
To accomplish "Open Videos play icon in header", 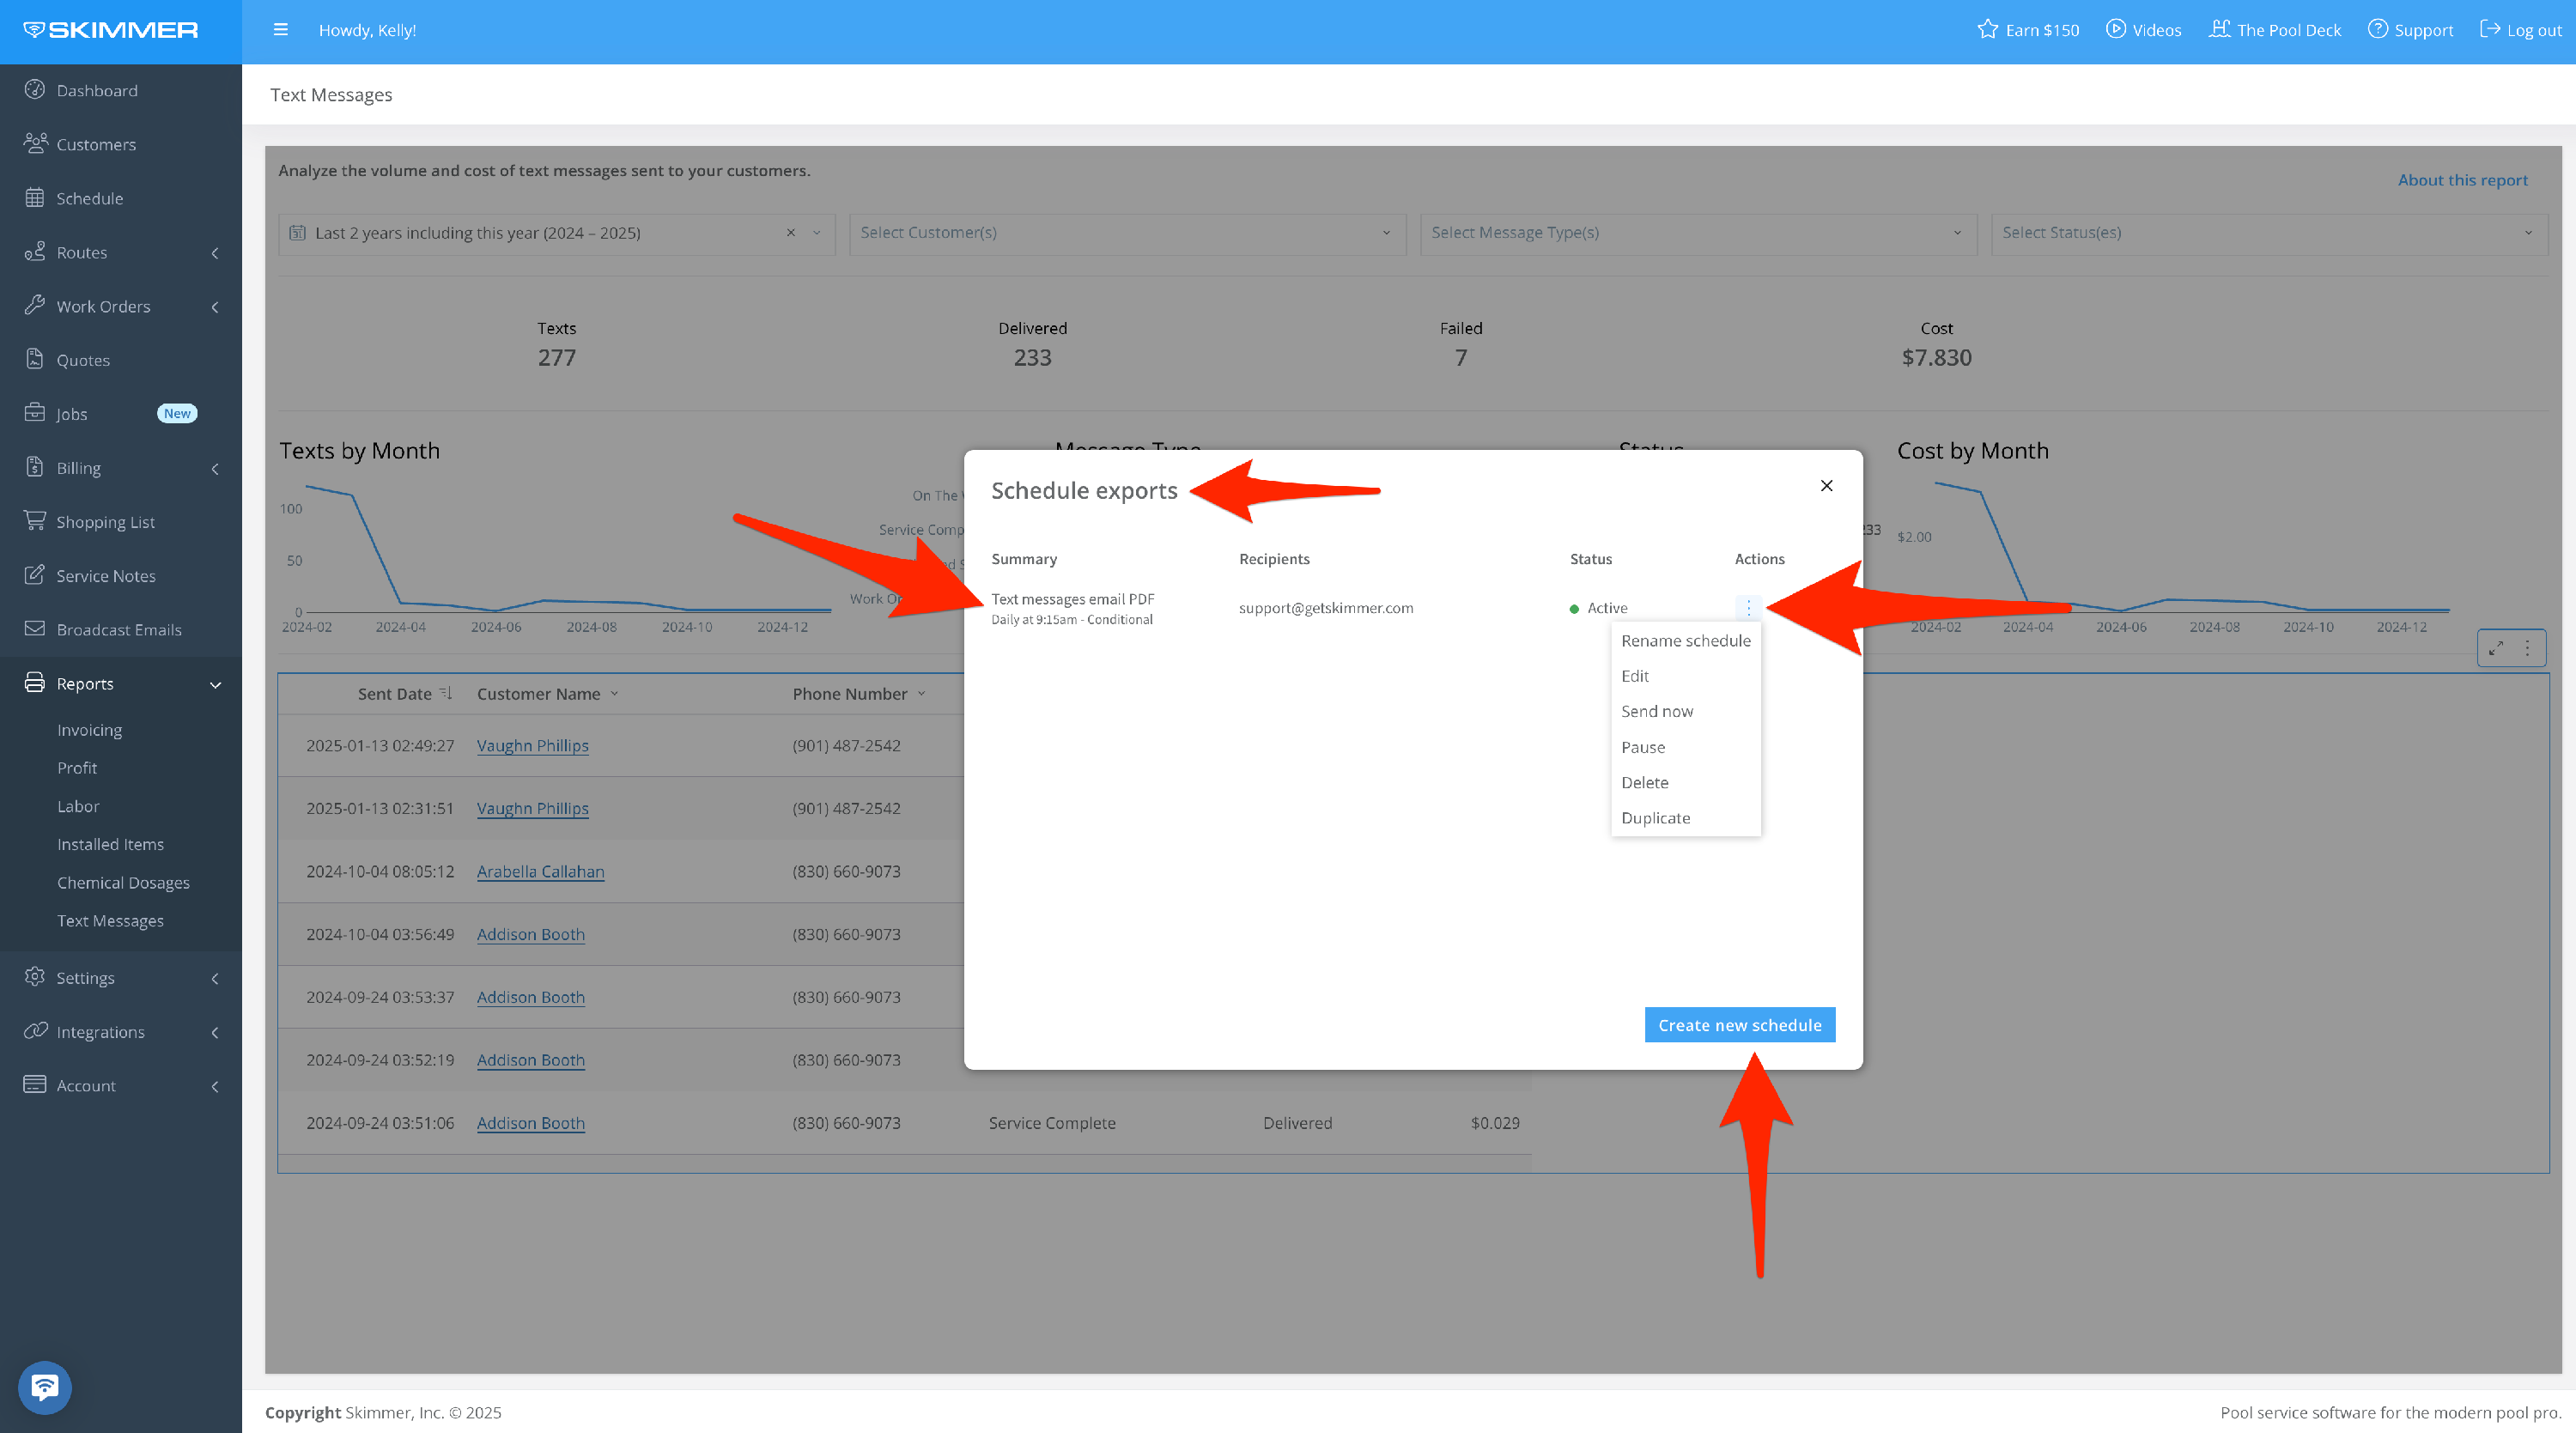I will tap(2115, 30).
